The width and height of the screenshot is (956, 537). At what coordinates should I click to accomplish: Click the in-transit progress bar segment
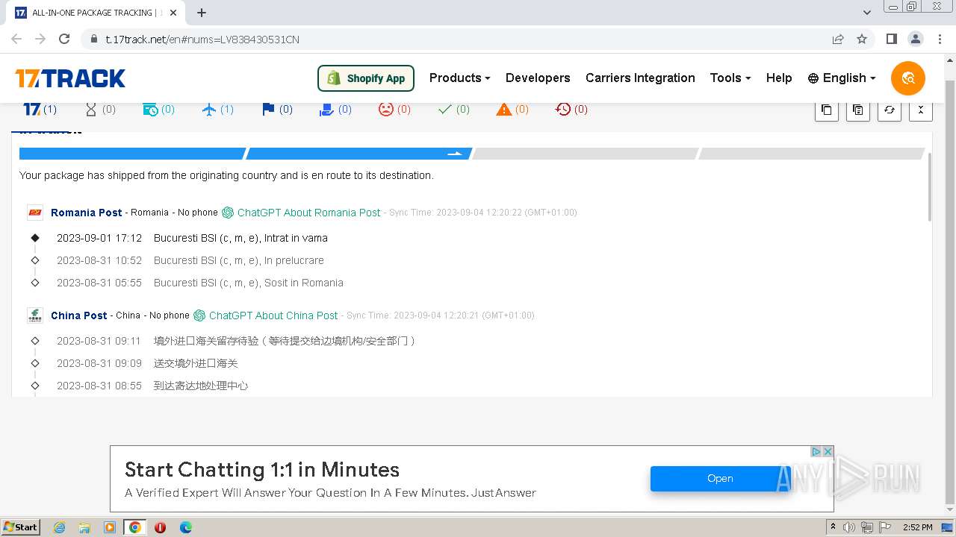point(358,154)
